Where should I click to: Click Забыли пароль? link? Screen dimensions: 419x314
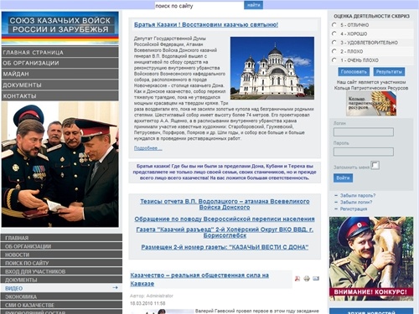tap(358, 195)
